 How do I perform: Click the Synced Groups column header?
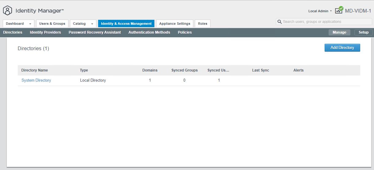tap(184, 70)
